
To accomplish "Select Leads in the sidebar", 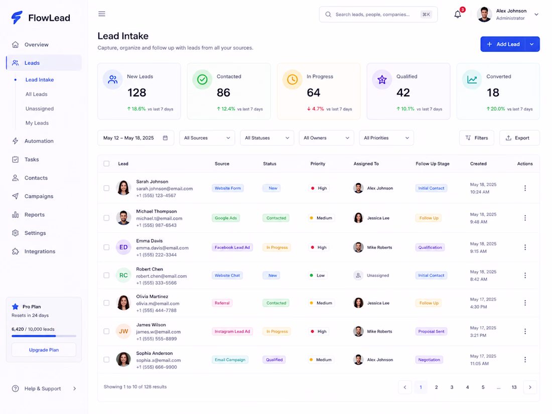I will pyautogui.click(x=44, y=63).
